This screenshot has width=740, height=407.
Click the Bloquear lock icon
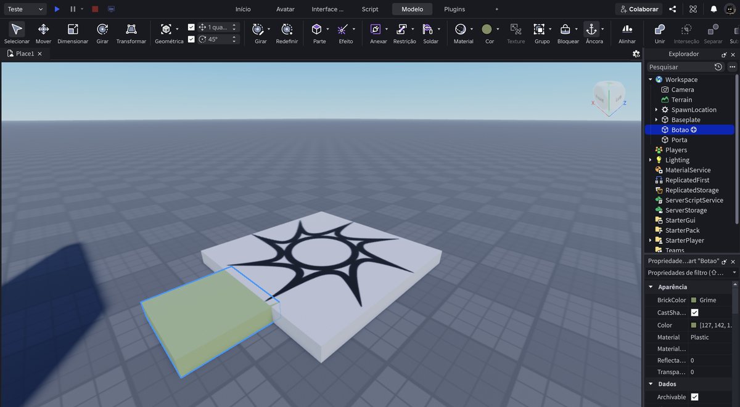click(x=565, y=29)
